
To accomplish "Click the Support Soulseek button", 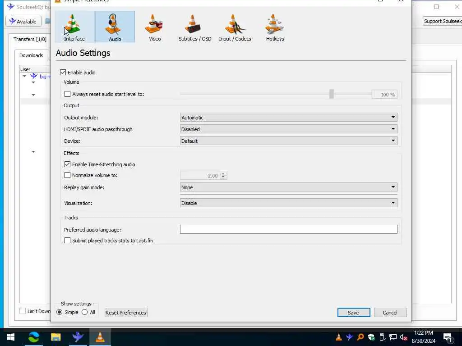I will pyautogui.click(x=442, y=21).
